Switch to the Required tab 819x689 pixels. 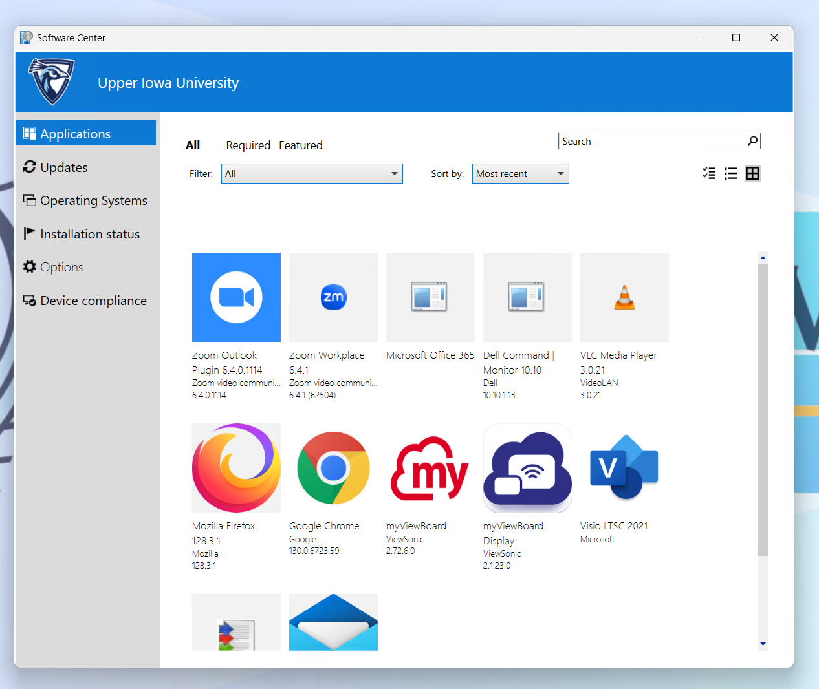(x=248, y=145)
